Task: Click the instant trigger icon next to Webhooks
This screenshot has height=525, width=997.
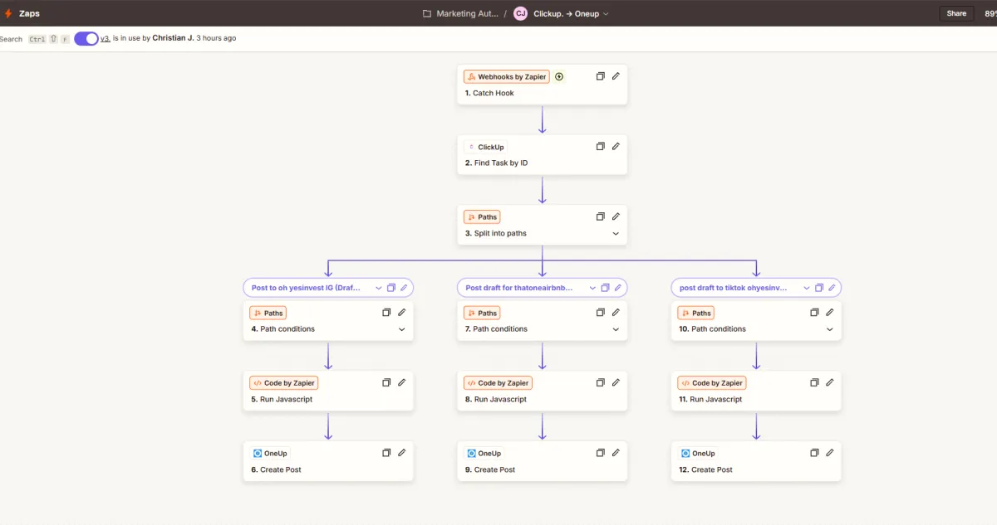Action: [559, 76]
